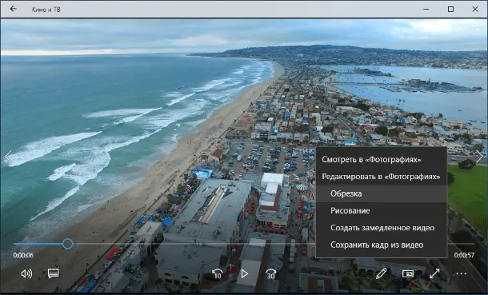The width and height of the screenshot is (488, 295).
Task: Start playback with the Play button
Action: (x=245, y=273)
